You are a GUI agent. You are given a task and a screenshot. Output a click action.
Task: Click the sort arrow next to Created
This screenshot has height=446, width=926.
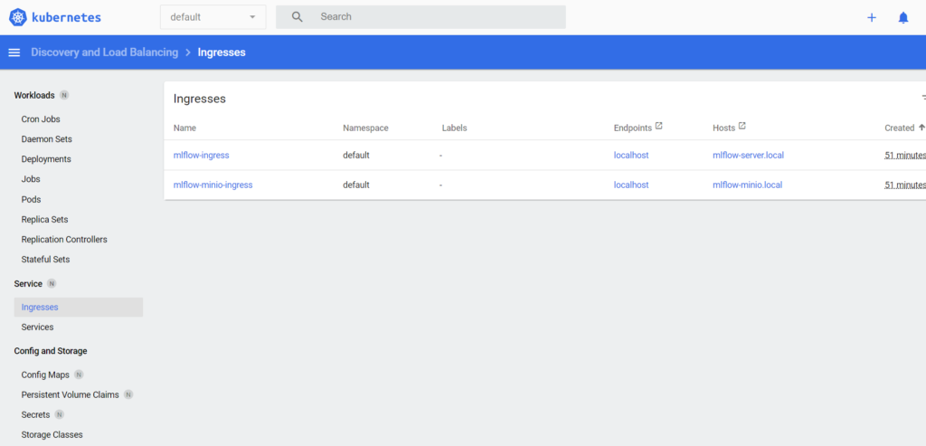(921, 128)
